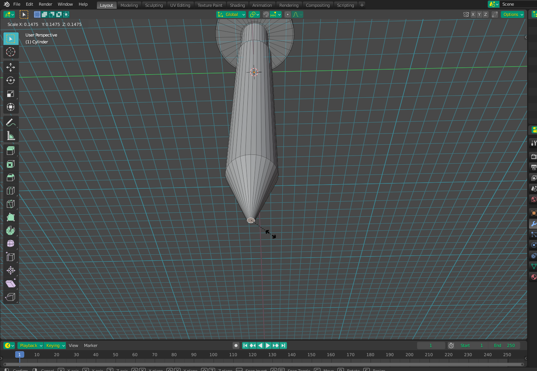Click the End frame field
The height and width of the screenshot is (371, 537).
pos(505,346)
